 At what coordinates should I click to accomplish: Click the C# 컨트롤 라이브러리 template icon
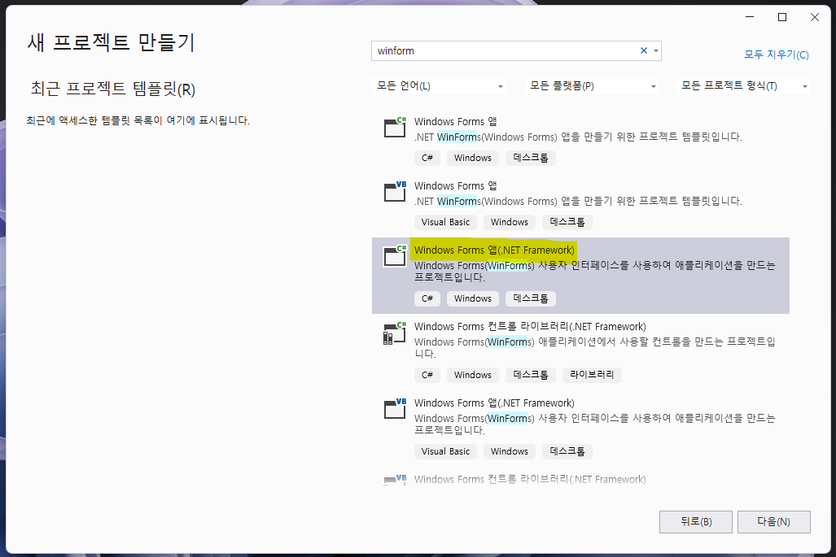tap(395, 333)
